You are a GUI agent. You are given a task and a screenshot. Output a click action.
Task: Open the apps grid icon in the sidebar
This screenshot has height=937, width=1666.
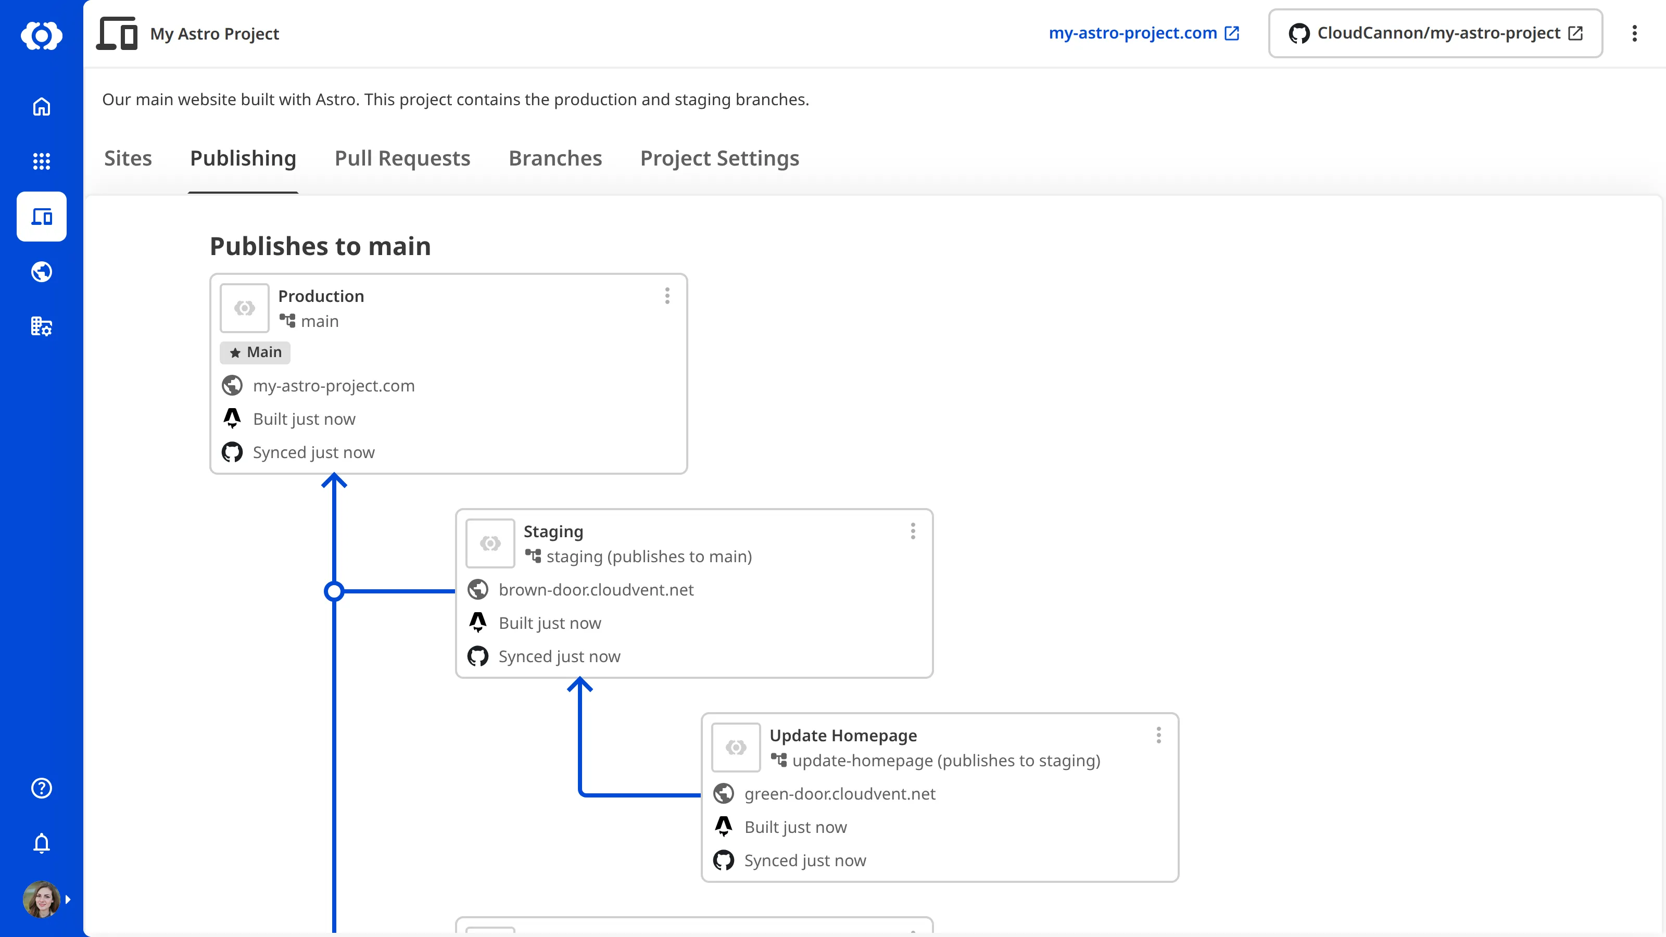pos(42,161)
